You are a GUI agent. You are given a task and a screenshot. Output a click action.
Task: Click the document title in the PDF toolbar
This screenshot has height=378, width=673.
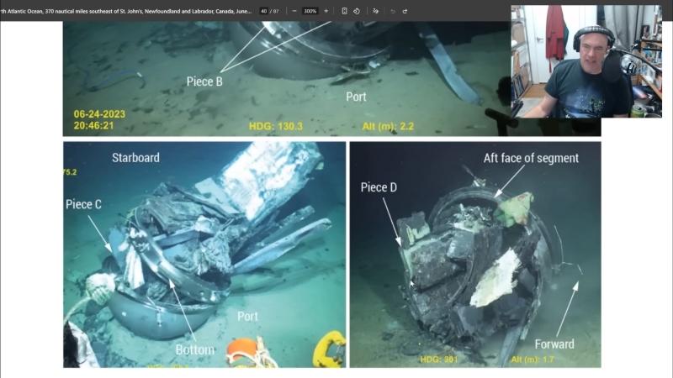125,11
